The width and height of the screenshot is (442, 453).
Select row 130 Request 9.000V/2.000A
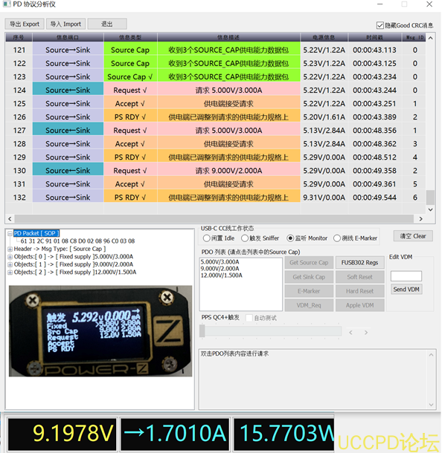click(x=215, y=171)
